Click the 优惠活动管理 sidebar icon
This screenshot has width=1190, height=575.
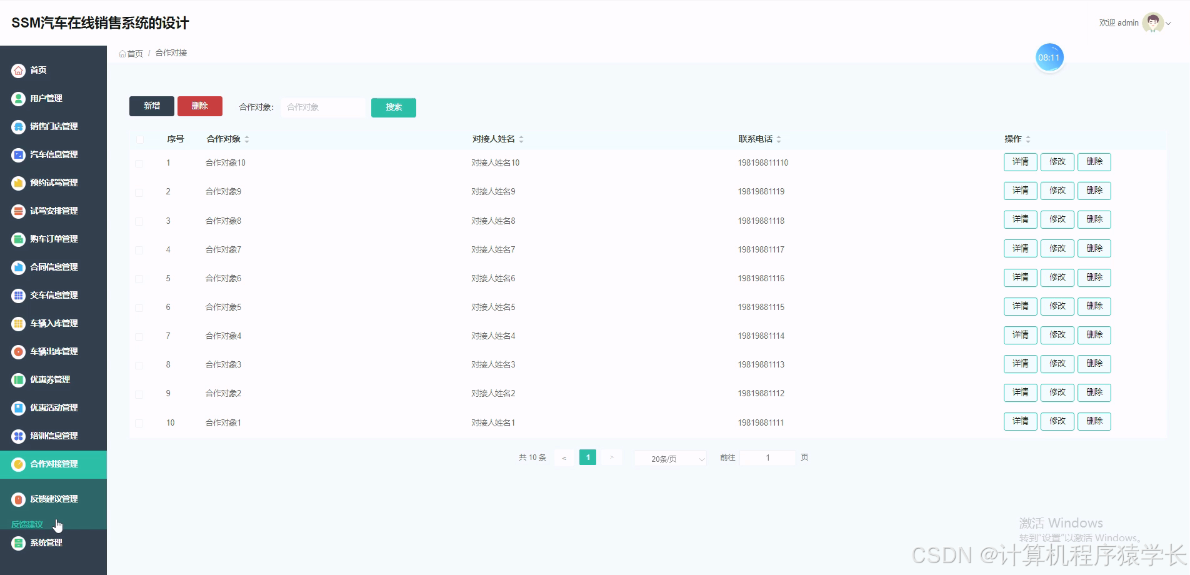(x=18, y=408)
